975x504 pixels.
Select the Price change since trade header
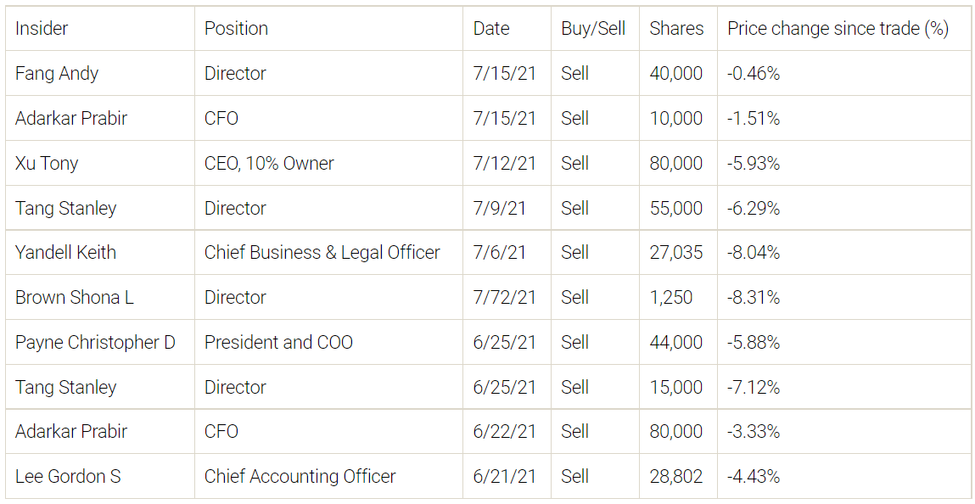838,29
